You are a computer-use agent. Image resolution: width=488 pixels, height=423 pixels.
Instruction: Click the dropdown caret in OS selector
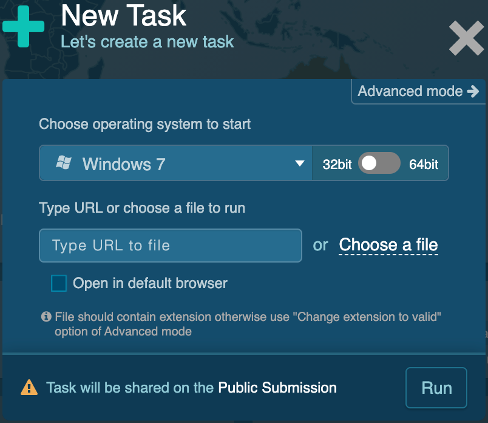click(299, 163)
